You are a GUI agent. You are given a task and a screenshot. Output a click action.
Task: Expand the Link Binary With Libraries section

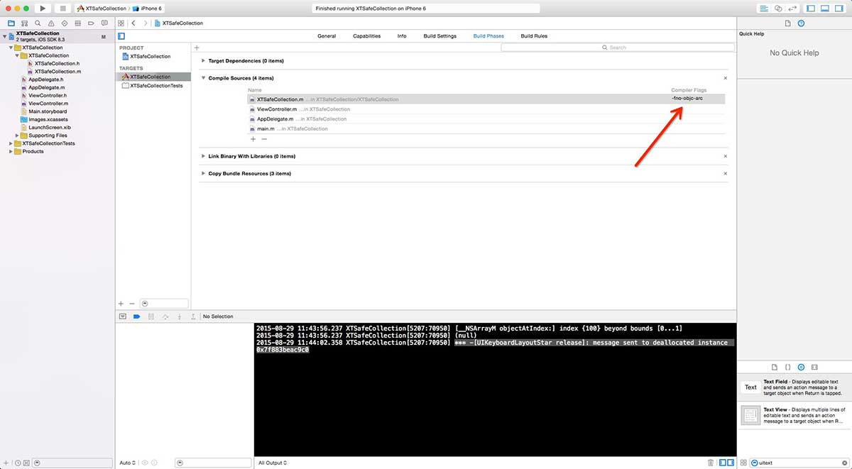pyautogui.click(x=203, y=156)
